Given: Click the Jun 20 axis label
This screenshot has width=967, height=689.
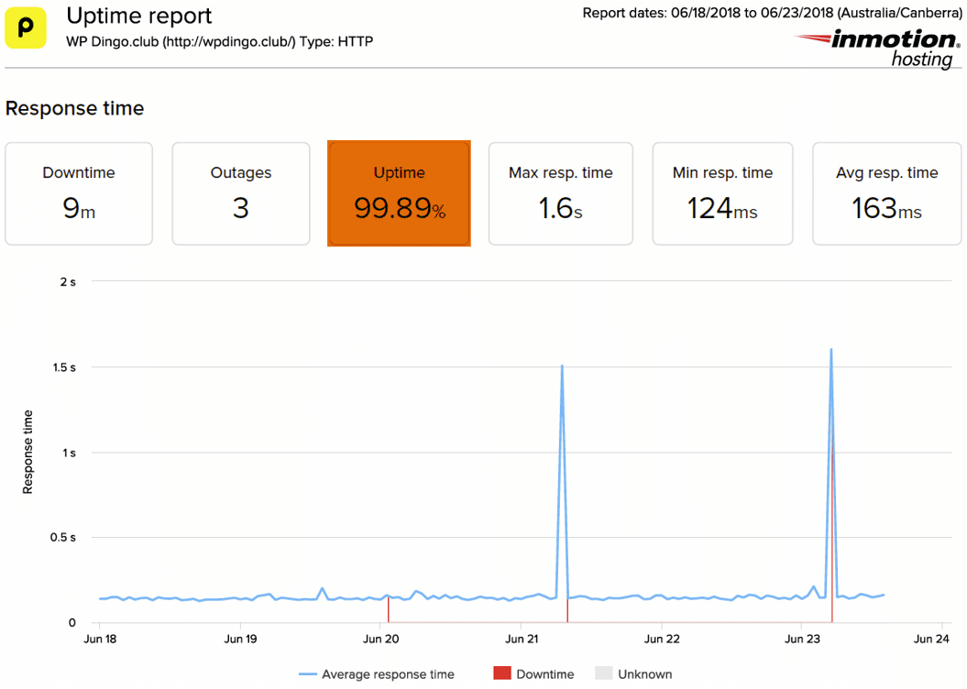Looking at the screenshot, I should pos(380,640).
